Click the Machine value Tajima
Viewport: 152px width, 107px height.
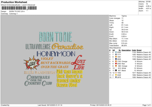pyautogui.click(x=124, y=16)
